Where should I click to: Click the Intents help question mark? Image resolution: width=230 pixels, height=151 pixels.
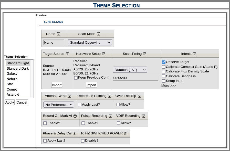195,54
